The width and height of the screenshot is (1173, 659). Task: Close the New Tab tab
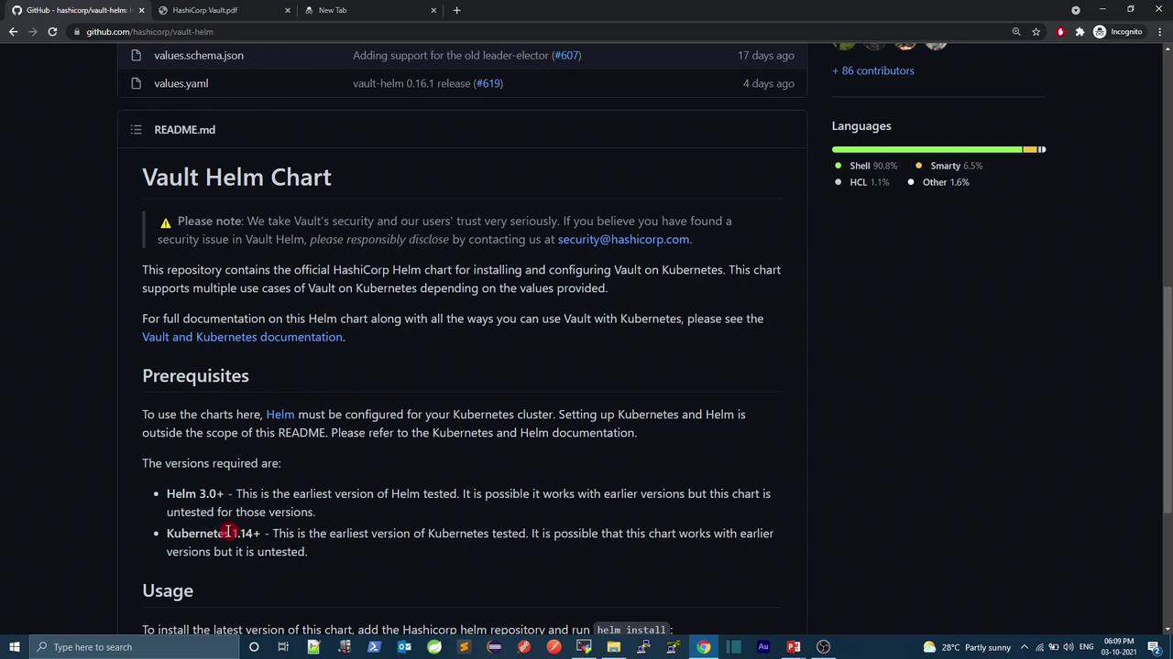click(434, 10)
